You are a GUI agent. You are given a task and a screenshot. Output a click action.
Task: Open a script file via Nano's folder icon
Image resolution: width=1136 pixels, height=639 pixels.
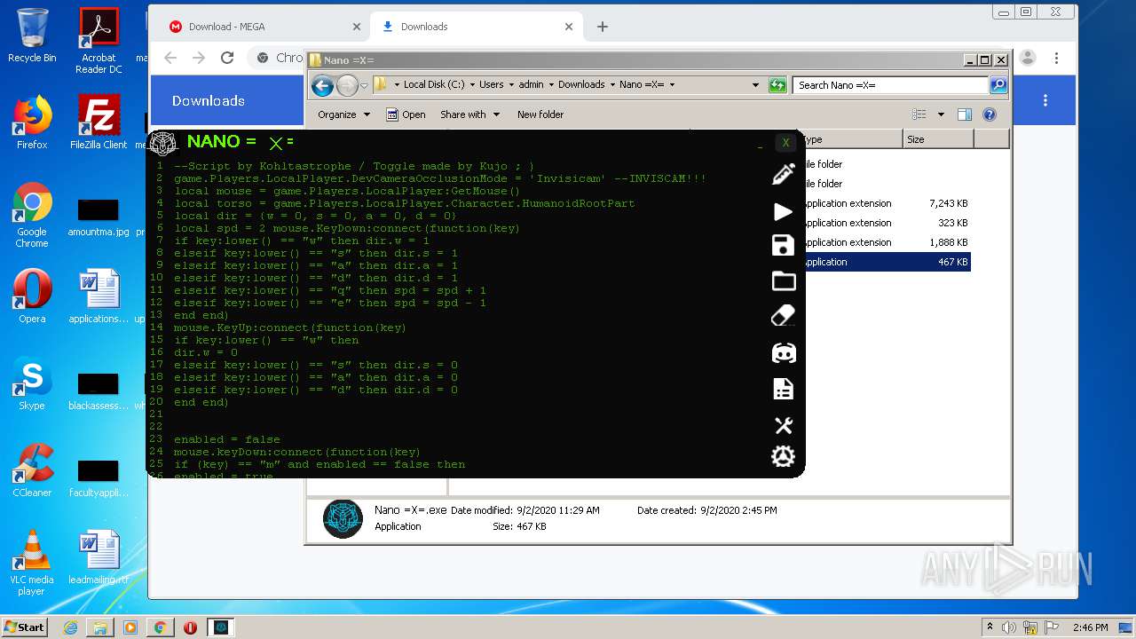(784, 281)
